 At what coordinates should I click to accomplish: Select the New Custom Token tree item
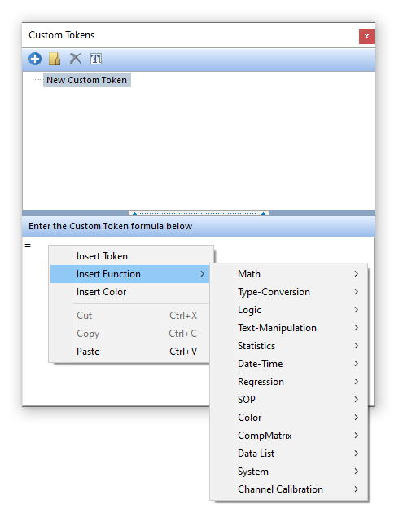(86, 80)
